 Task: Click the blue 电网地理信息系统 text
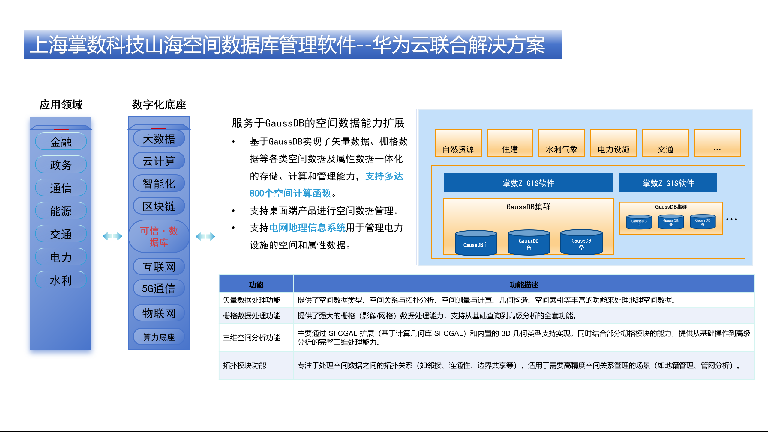307,228
